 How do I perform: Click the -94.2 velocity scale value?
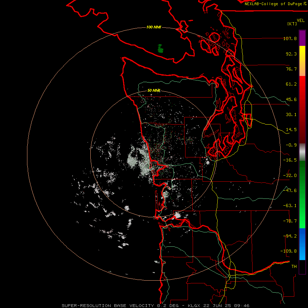290,236
